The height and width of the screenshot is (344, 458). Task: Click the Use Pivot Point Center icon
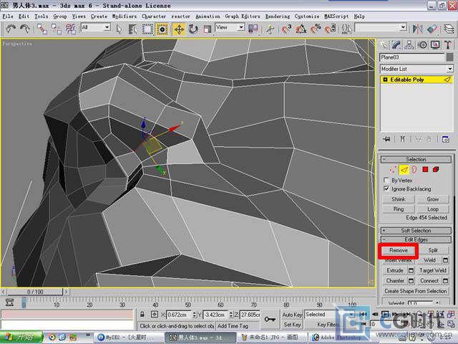point(253,29)
